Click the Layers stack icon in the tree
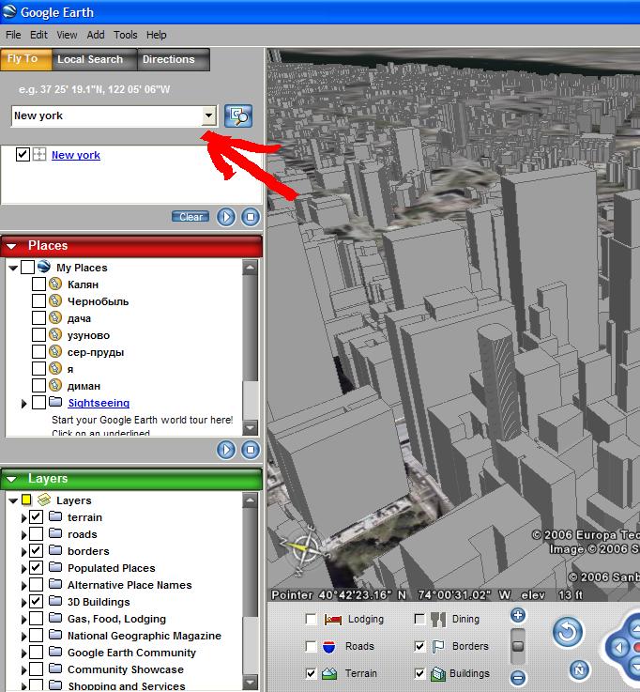Viewport: 640px width, 692px height. pyautogui.click(x=44, y=500)
